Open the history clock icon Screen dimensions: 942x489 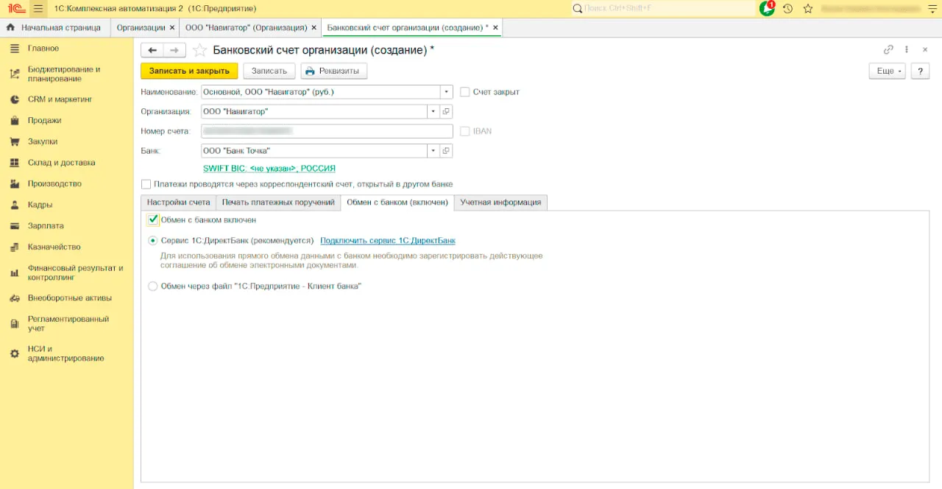787,8
